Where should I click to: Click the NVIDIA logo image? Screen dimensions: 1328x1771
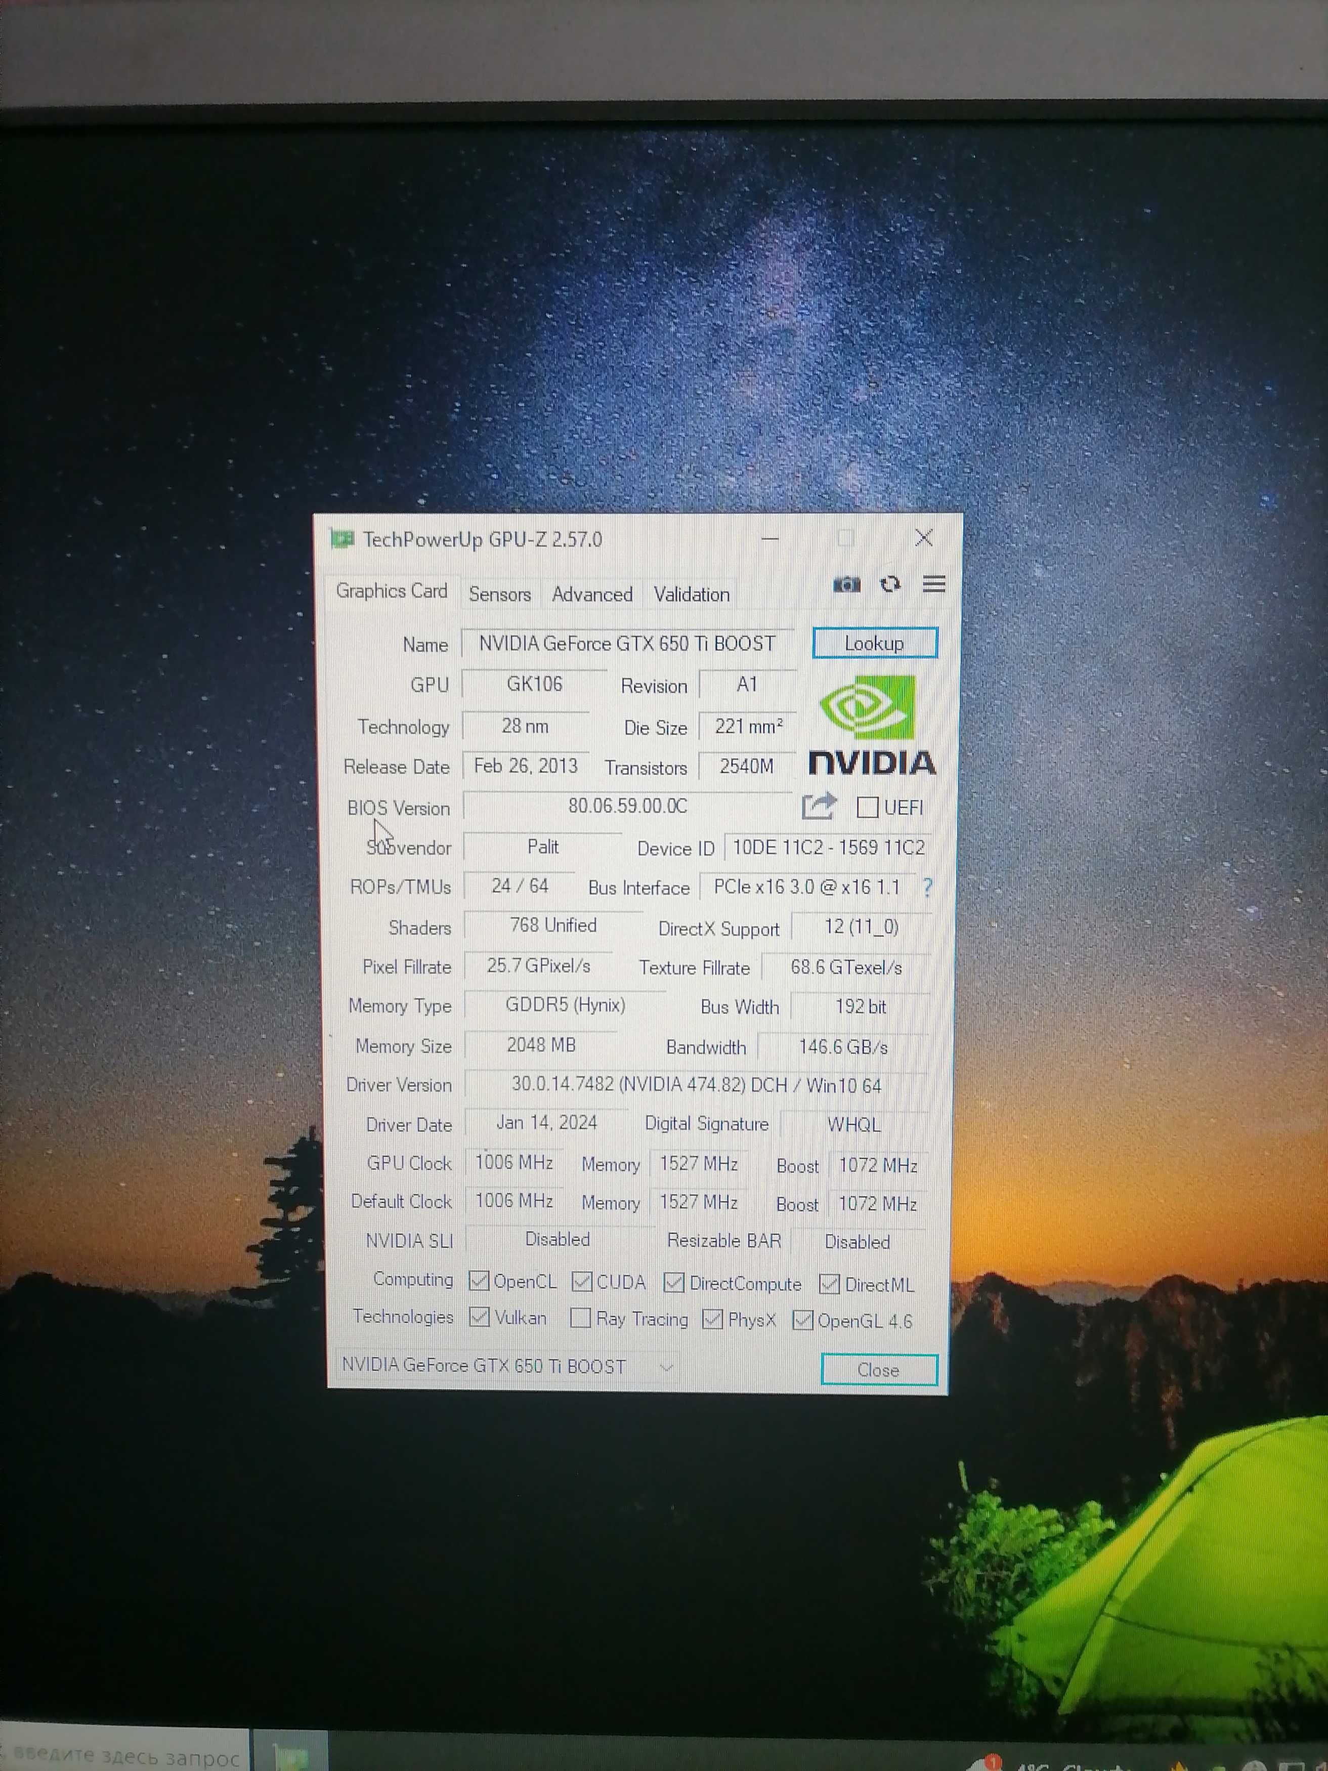point(872,726)
